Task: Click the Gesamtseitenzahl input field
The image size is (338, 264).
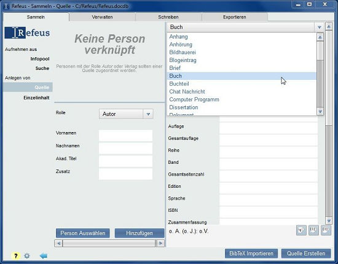Action: [269, 176]
